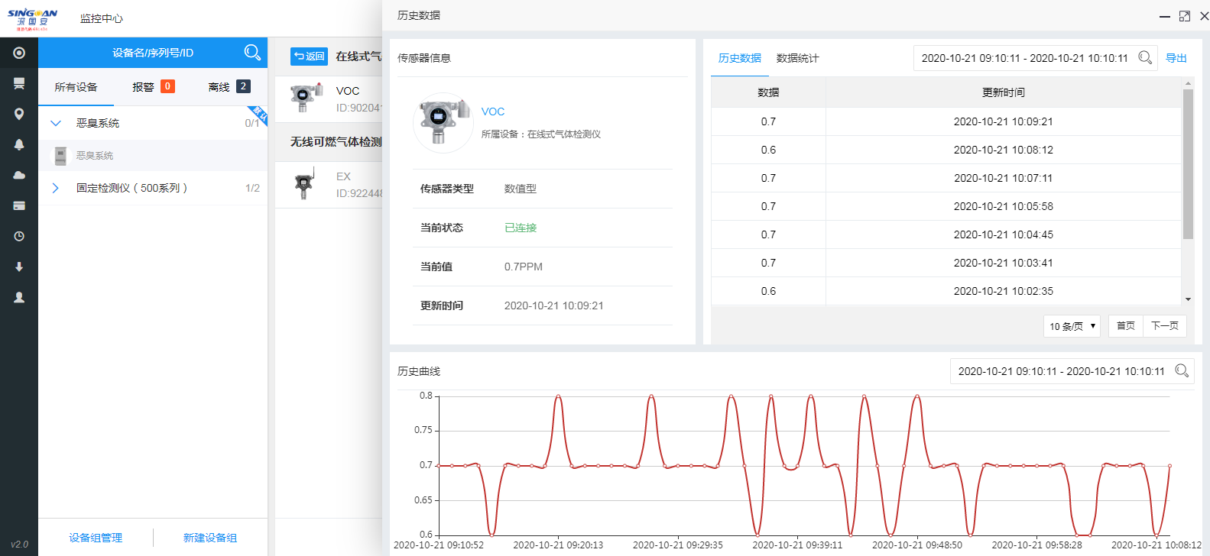
Task: Click the card icon in sidebar
Action: click(19, 205)
